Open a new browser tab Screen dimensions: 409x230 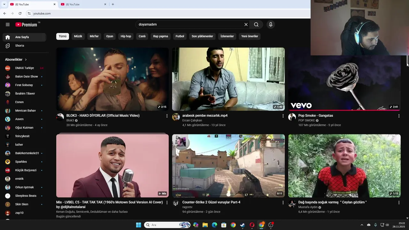click(113, 4)
